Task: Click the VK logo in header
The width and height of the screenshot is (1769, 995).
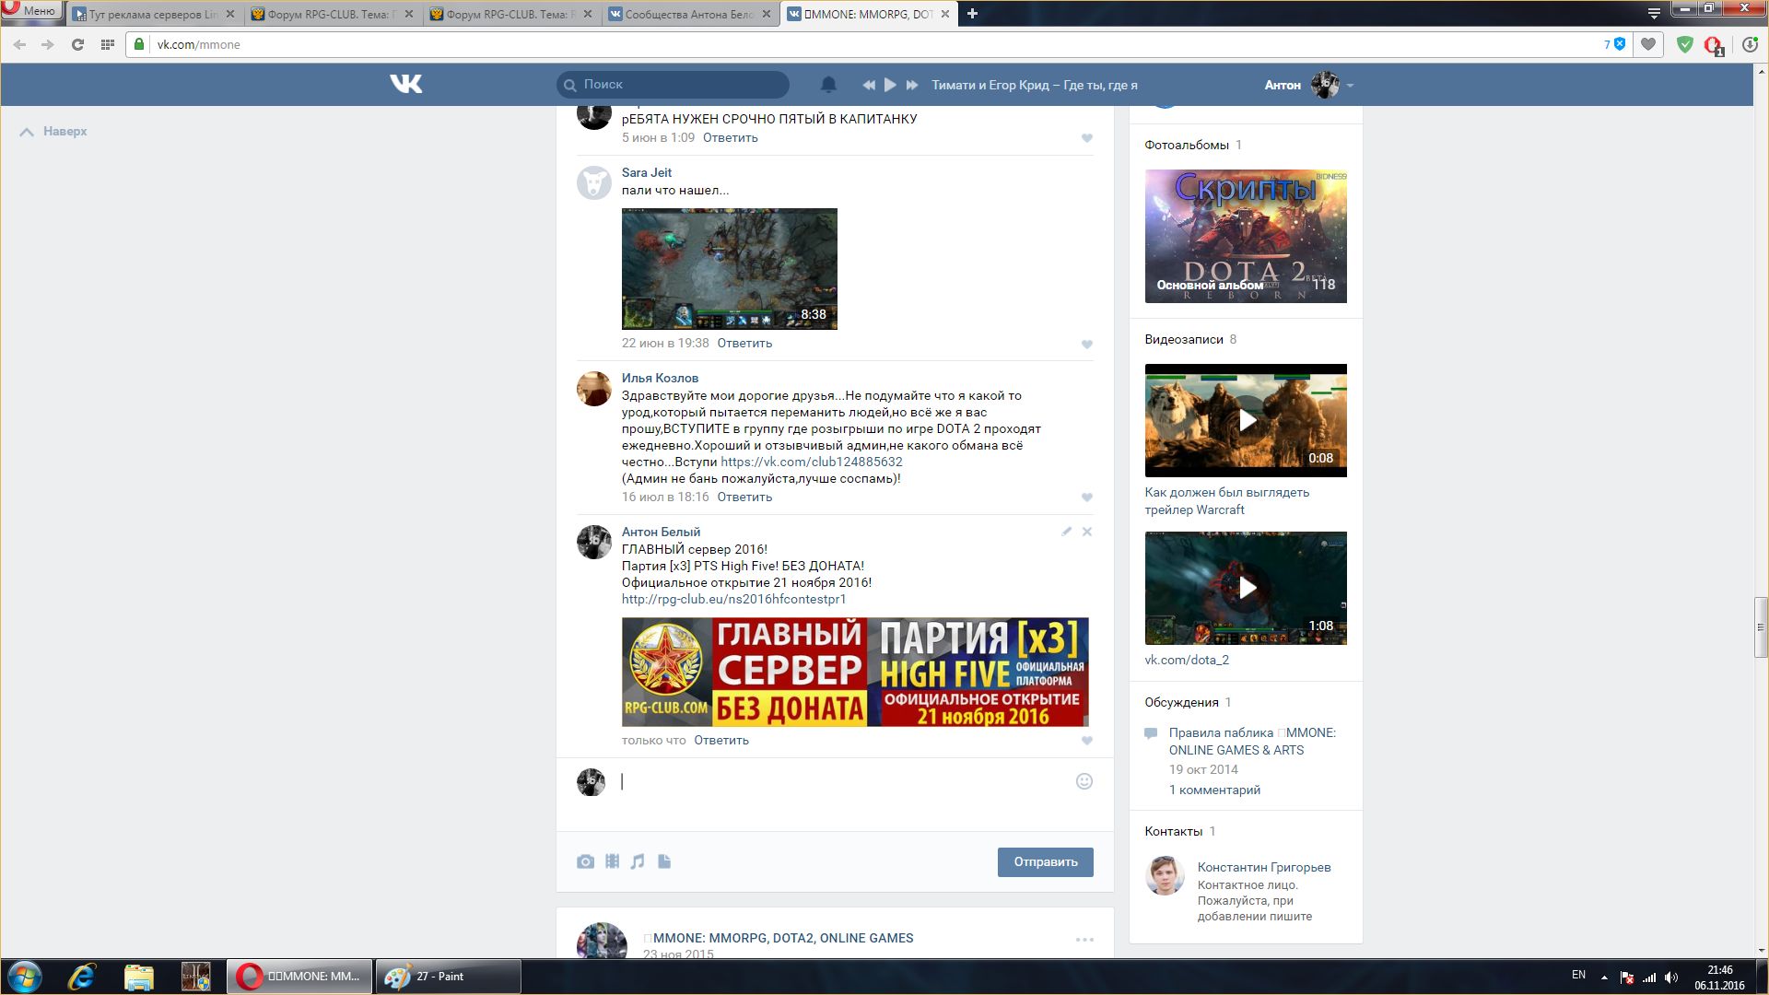Action: 405,84
